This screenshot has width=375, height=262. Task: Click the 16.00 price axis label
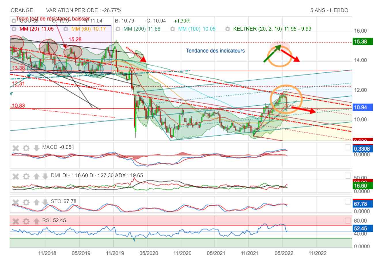[361, 31]
